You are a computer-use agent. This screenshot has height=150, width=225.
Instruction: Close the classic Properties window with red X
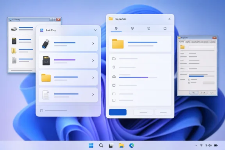point(214,38)
